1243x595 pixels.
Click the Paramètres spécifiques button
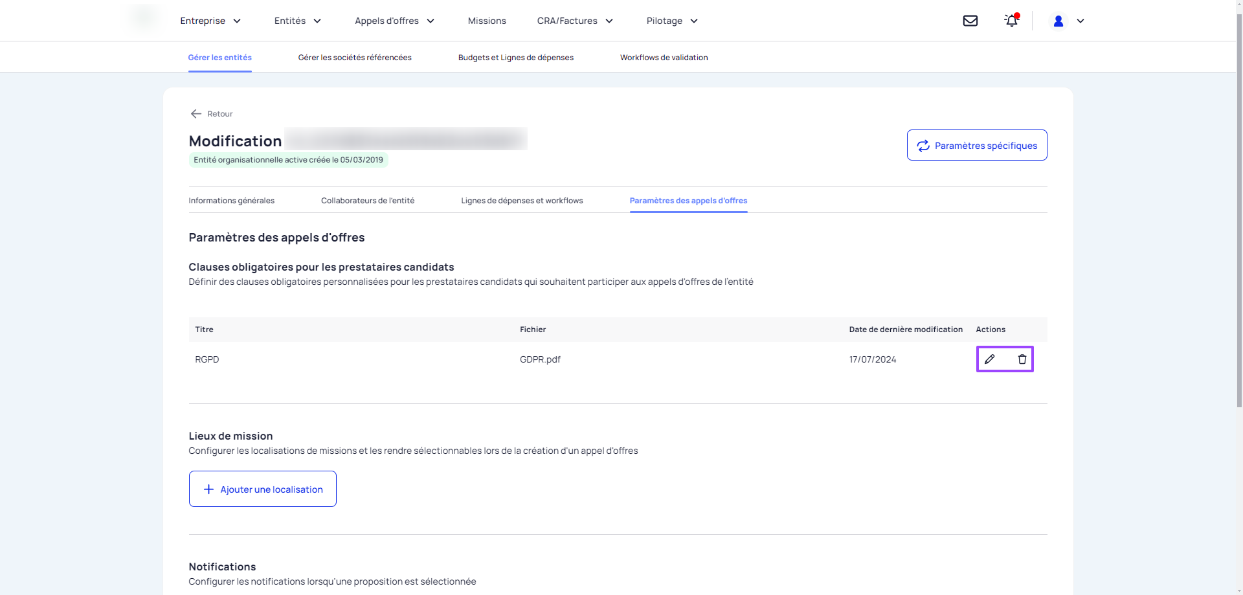[976, 146]
